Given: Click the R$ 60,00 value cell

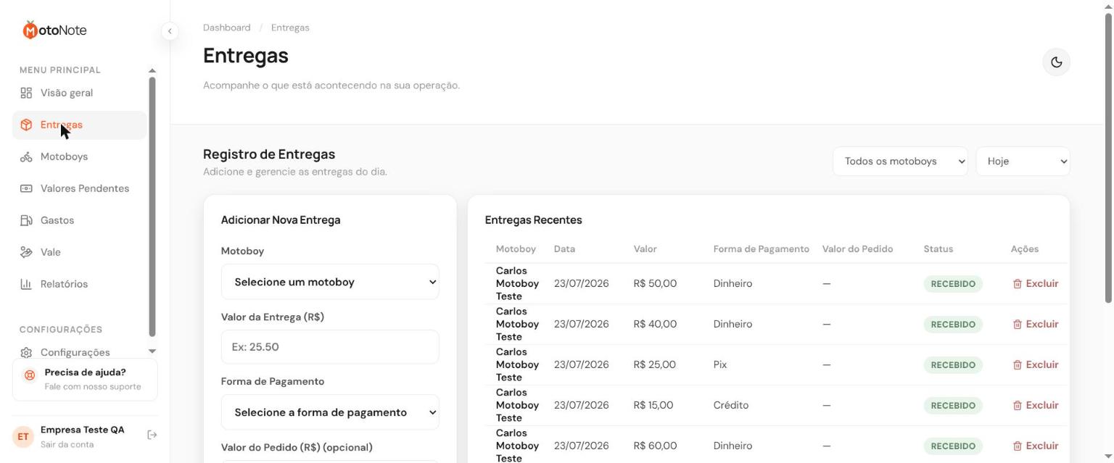Looking at the screenshot, I should [x=655, y=446].
